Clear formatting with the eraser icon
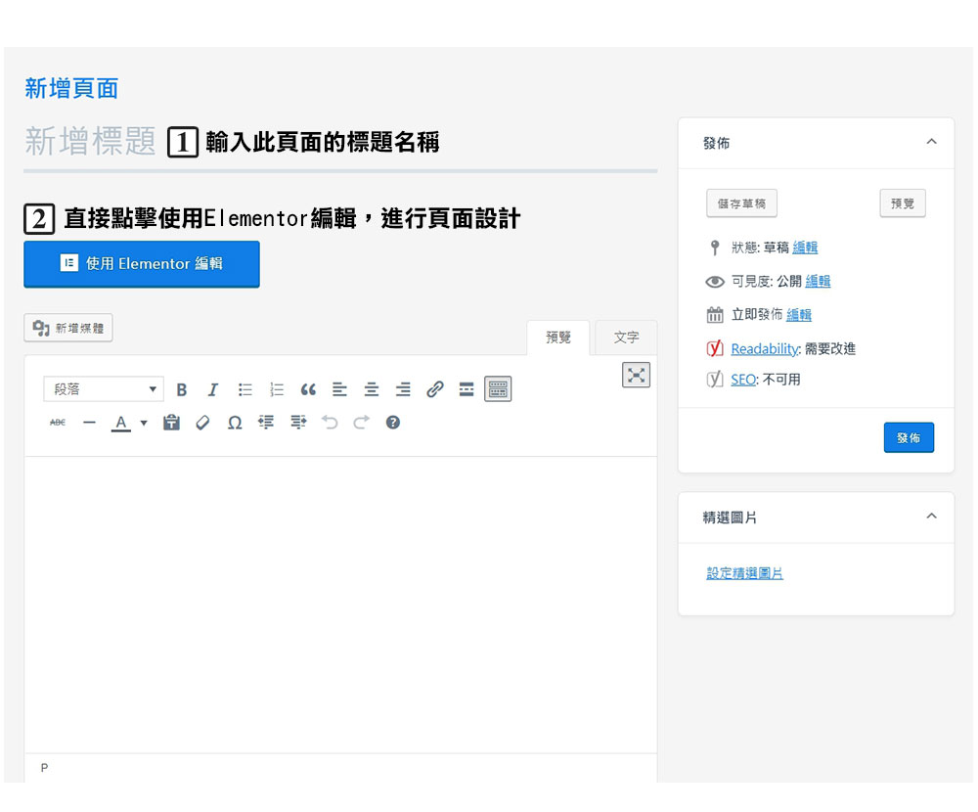The width and height of the screenshot is (978, 812). pyautogui.click(x=202, y=423)
